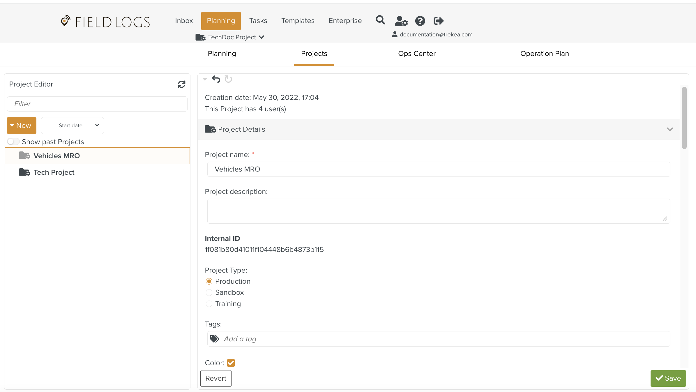Toggle Show past Projects switch

click(x=13, y=142)
